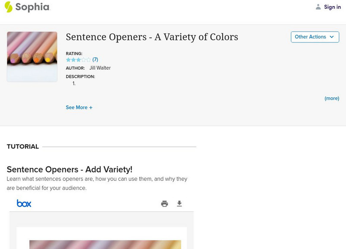Click the Sophia logo

(27, 7)
